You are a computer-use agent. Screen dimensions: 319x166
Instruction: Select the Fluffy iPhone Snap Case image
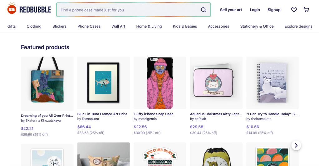coord(160,83)
